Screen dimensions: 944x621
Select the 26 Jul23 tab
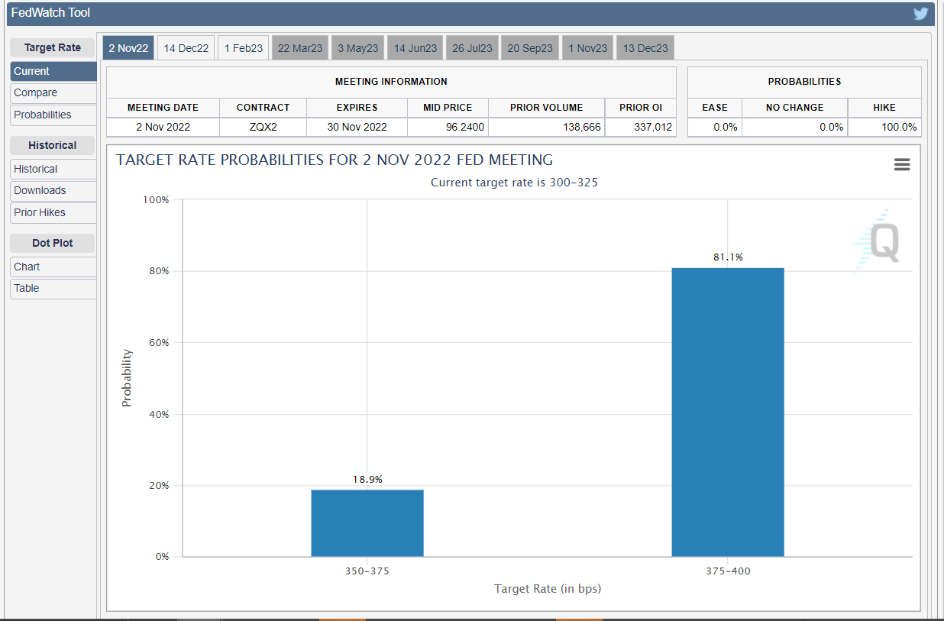click(x=472, y=48)
